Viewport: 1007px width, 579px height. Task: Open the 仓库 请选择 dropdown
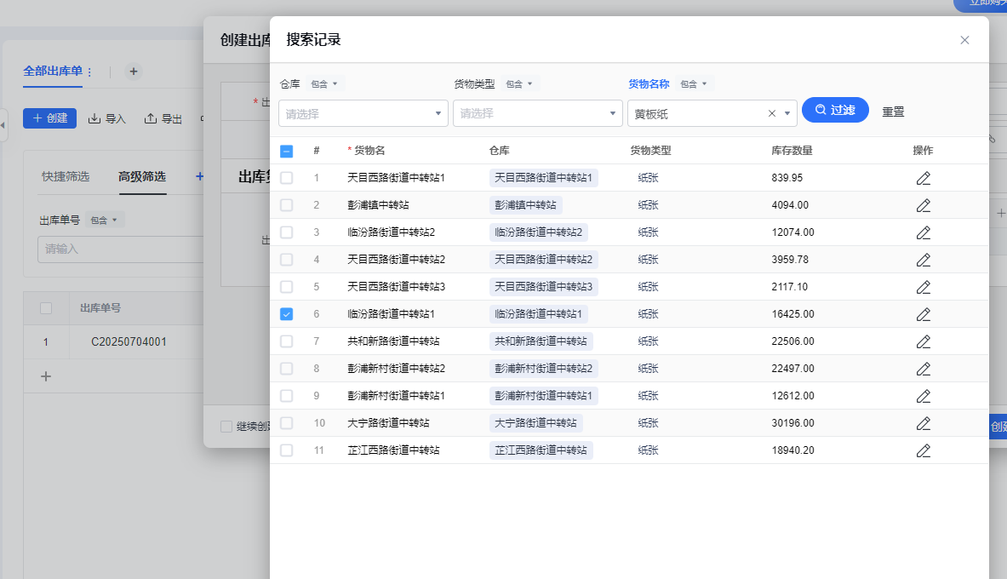(x=363, y=113)
